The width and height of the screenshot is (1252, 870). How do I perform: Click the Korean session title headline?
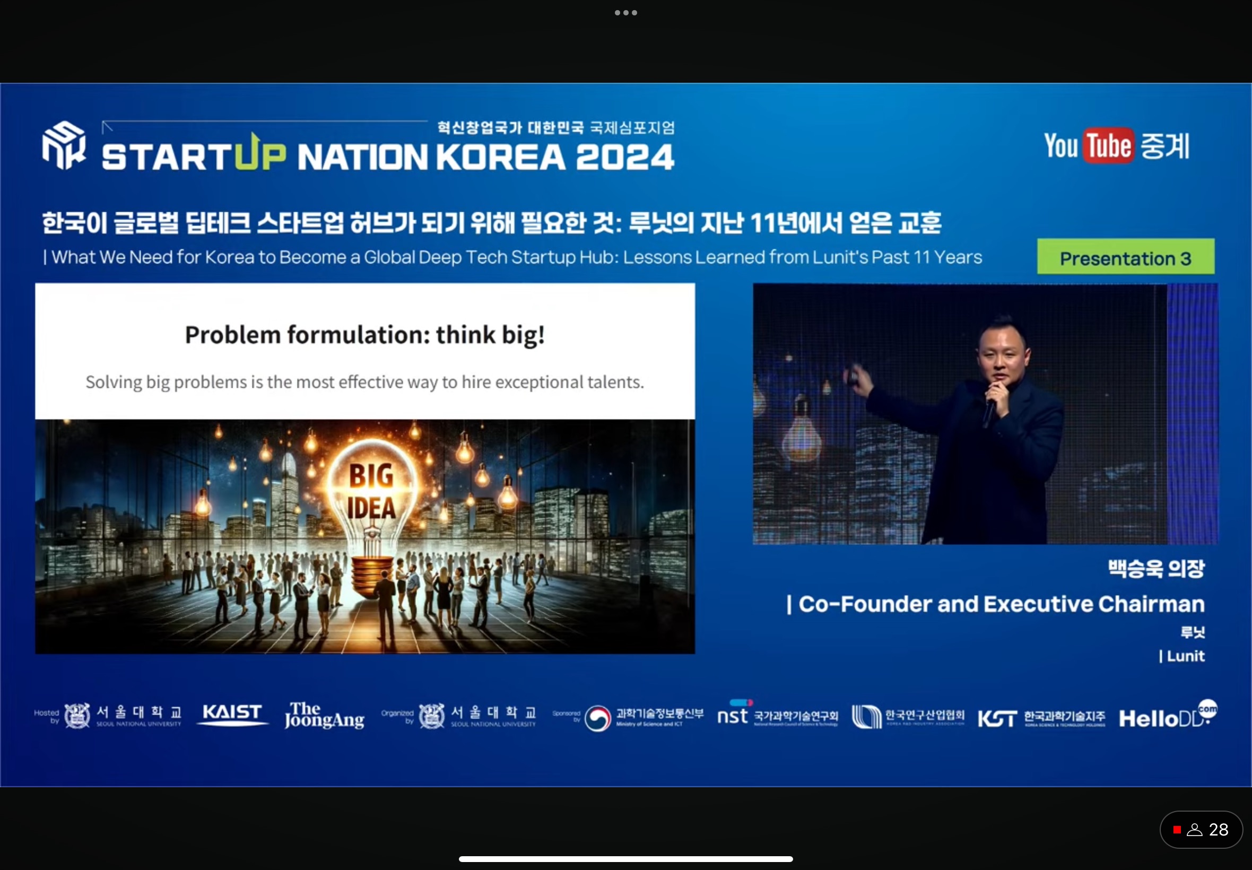(492, 222)
